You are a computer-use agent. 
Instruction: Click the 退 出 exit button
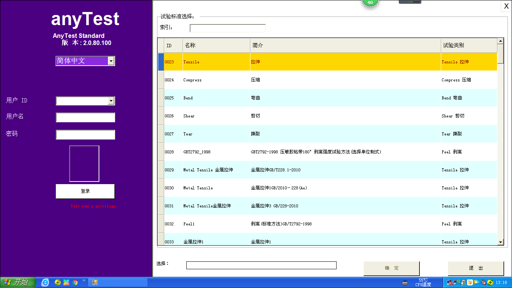tap(476, 268)
